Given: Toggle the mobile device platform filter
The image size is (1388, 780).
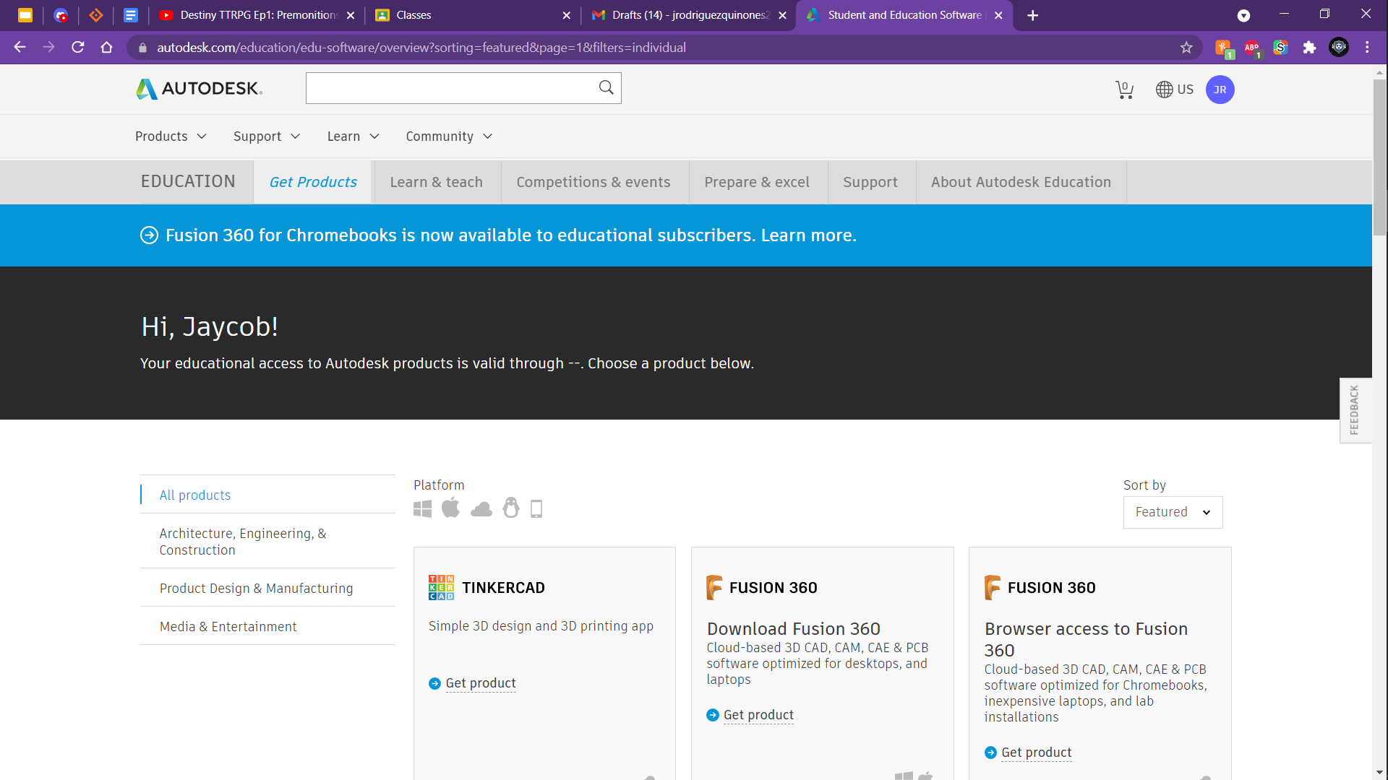Looking at the screenshot, I should (x=536, y=509).
